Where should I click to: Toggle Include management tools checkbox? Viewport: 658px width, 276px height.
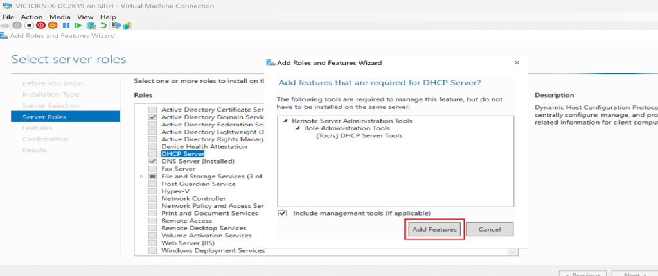(283, 213)
